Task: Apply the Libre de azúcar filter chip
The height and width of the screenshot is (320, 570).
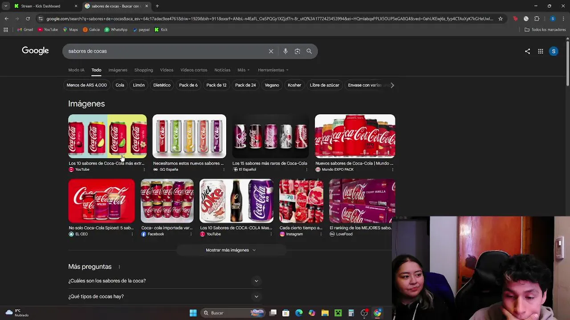Action: click(324, 85)
